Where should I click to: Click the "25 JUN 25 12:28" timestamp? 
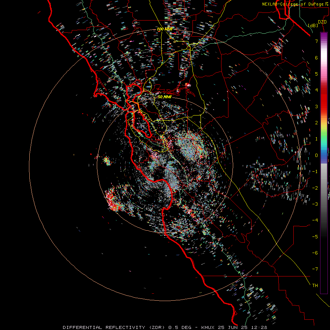coord(243,327)
